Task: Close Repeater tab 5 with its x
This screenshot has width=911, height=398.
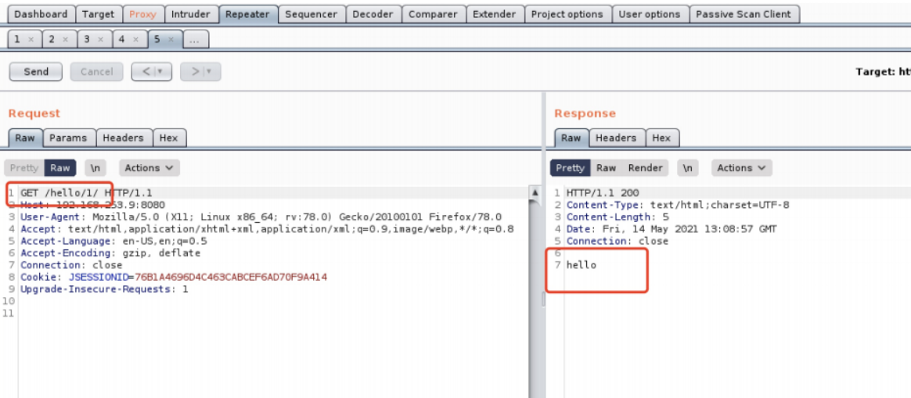Action: (x=171, y=39)
